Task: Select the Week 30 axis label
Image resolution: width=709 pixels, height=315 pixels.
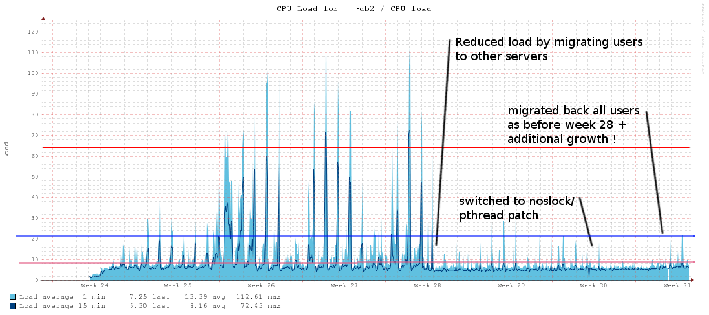Action: point(593,285)
